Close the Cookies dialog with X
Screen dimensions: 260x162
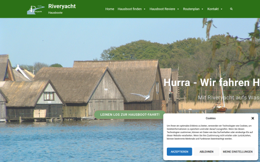point(253,118)
